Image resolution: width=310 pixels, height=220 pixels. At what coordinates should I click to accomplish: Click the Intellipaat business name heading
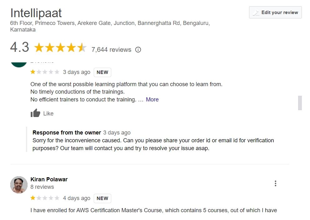[36, 13]
